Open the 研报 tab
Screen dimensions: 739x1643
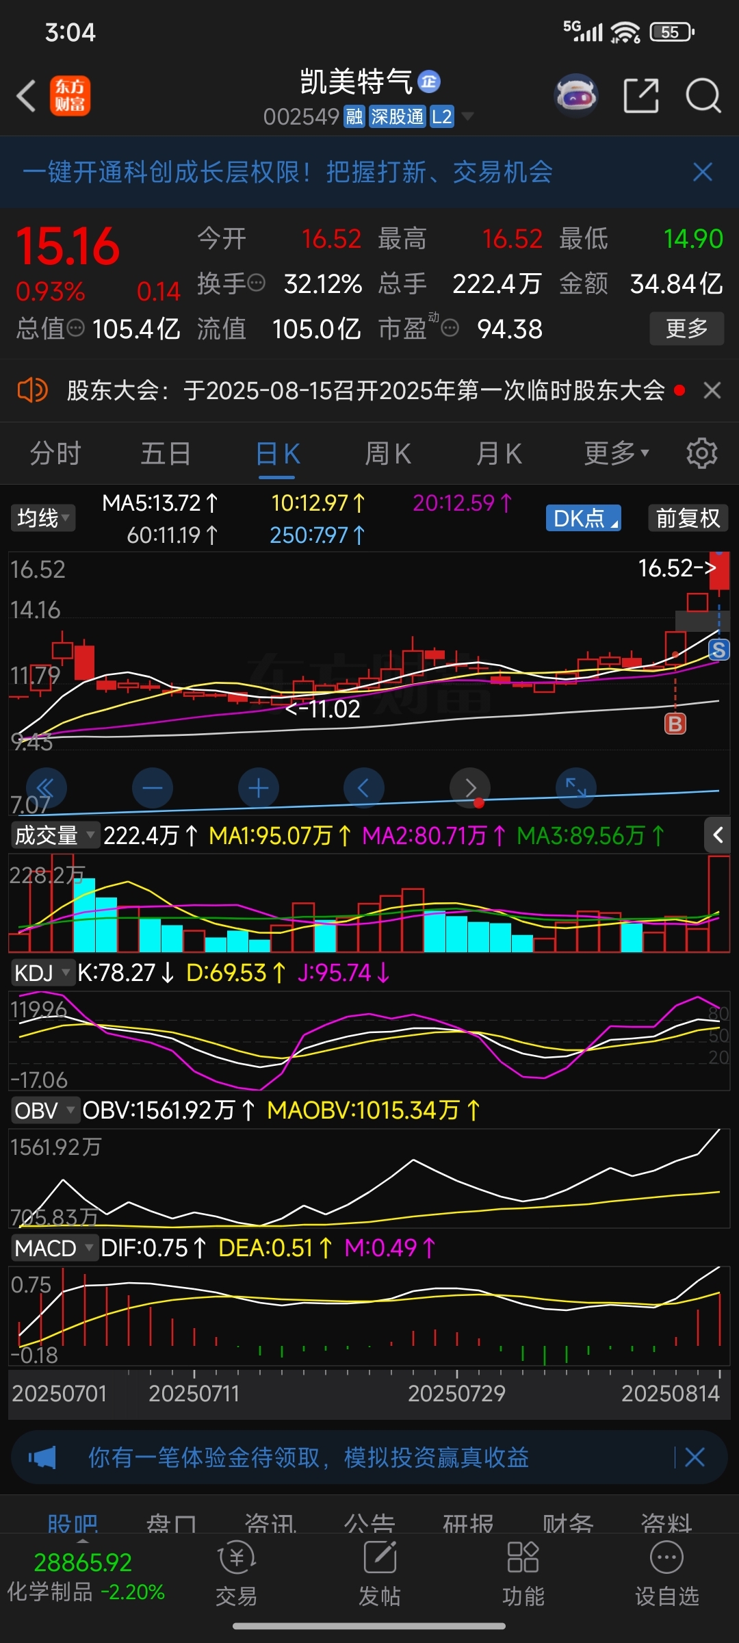[x=469, y=1523]
